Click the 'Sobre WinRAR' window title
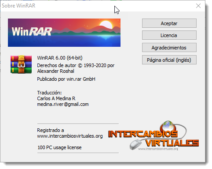 point(18,6)
